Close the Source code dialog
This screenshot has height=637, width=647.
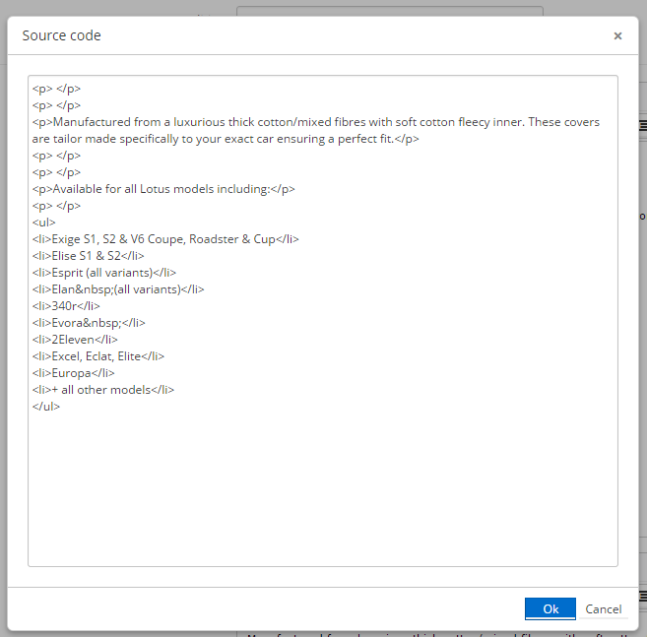tap(617, 36)
